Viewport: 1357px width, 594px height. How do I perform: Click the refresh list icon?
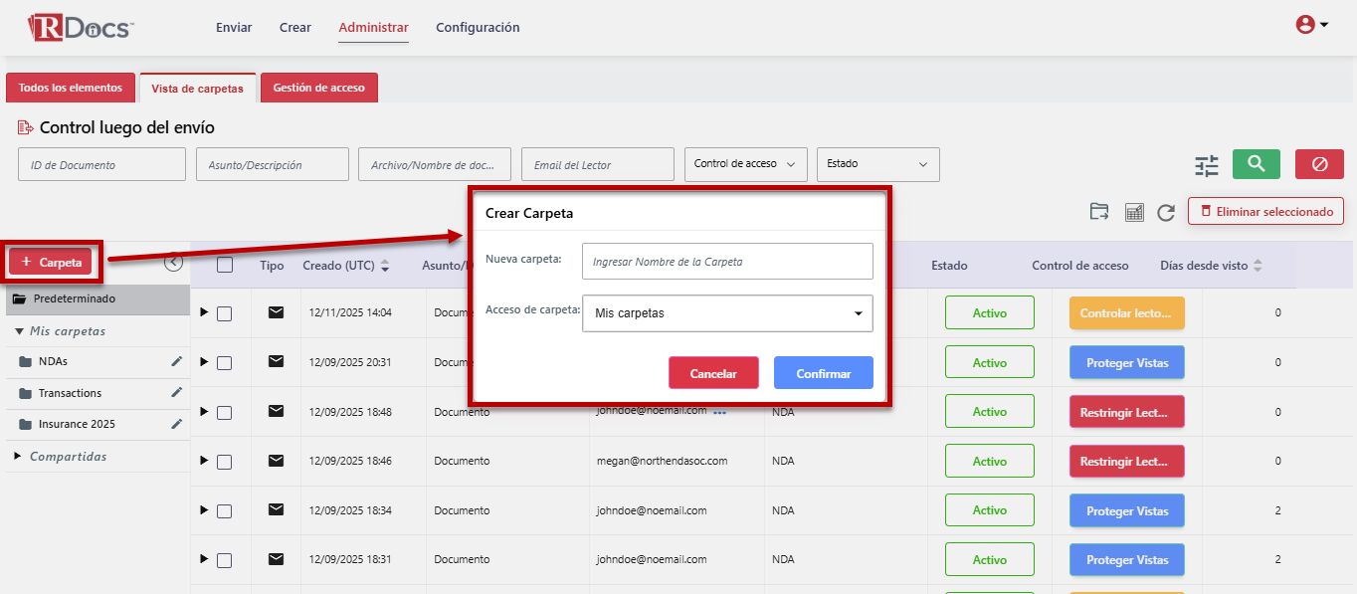[1166, 212]
